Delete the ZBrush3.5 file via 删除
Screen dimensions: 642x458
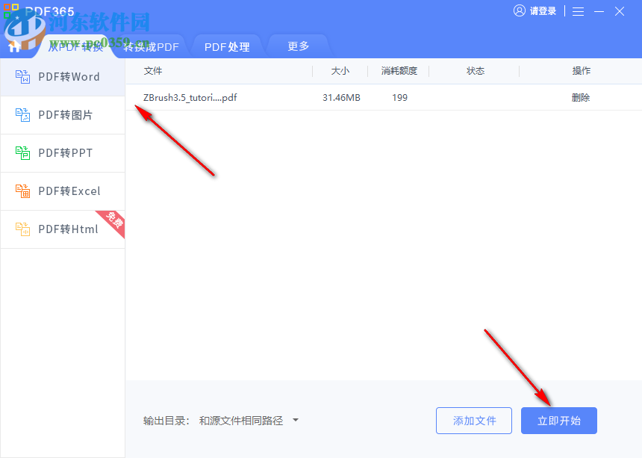tap(581, 97)
